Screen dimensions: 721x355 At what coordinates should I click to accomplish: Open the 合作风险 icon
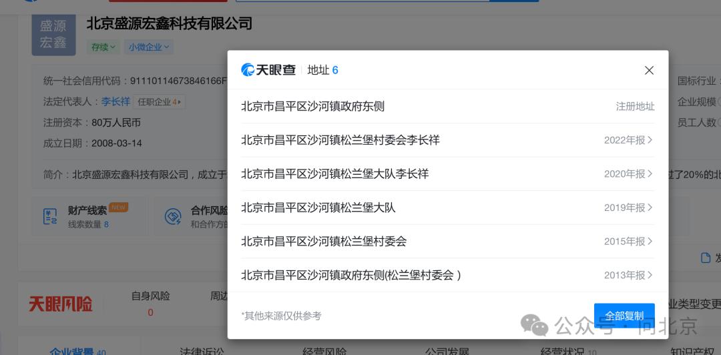[173, 216]
